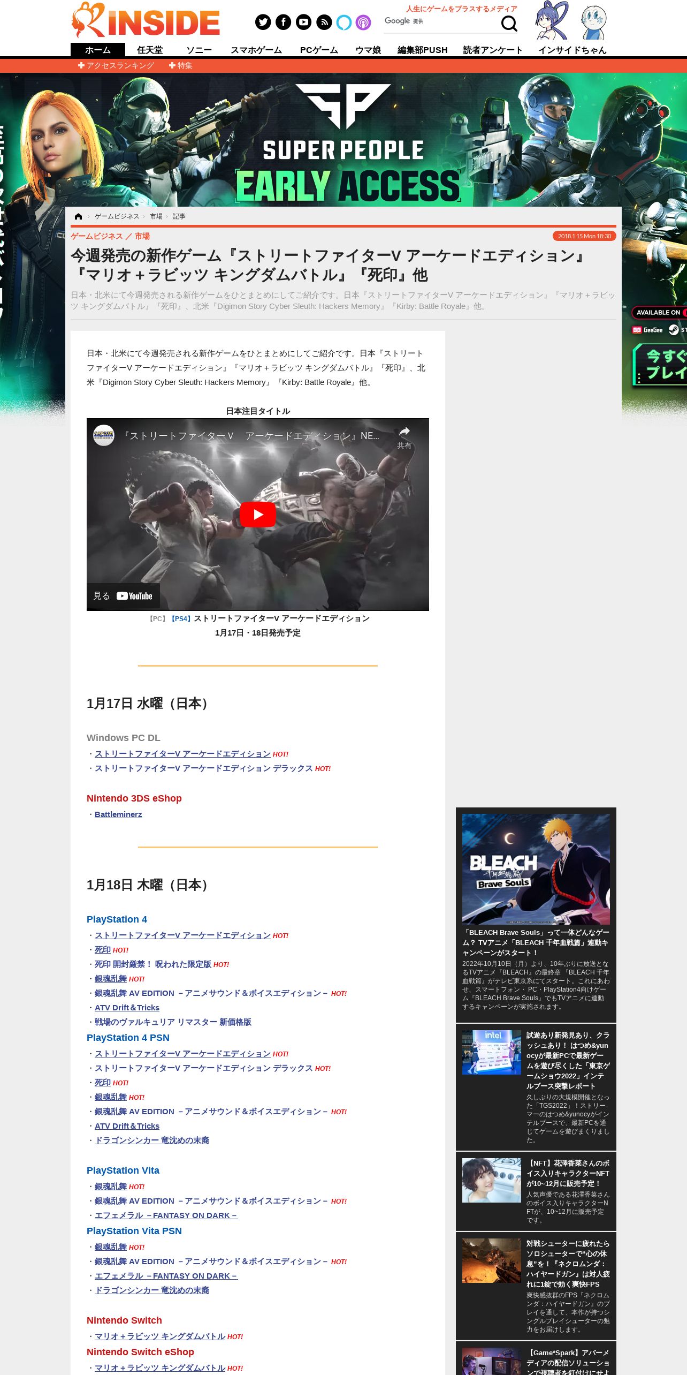Open ATV Drift＆Tricks under PlayStation 4
The image size is (687, 1375).
(127, 1007)
